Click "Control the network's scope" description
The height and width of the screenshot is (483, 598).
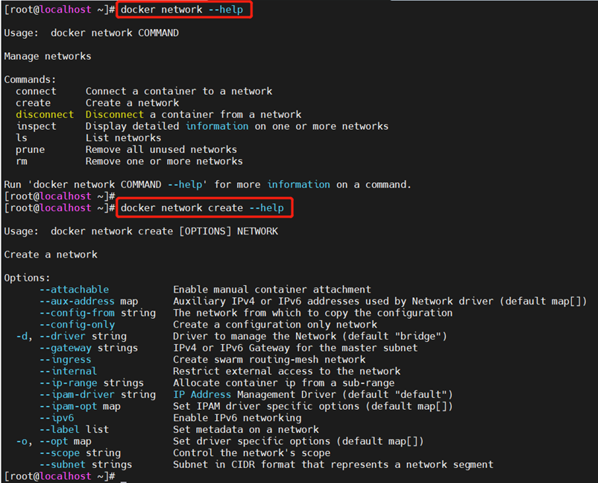point(252,453)
